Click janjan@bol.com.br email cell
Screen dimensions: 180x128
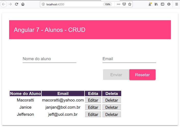[63, 107]
